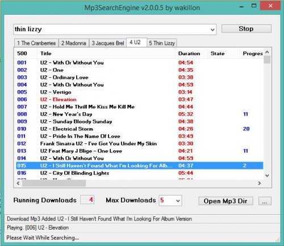Click the 'Download Mp3 Added' status line
This screenshot has height=246, width=284.
click(x=99, y=219)
